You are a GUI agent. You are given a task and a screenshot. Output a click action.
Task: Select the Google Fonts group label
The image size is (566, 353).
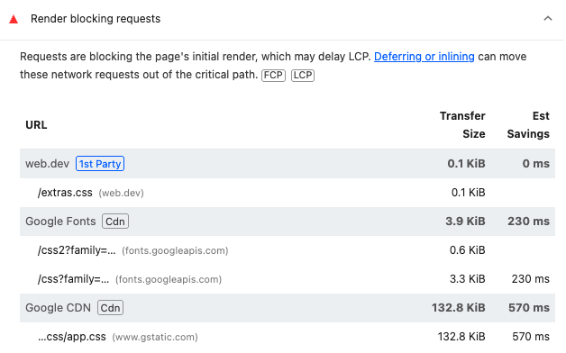pos(60,221)
